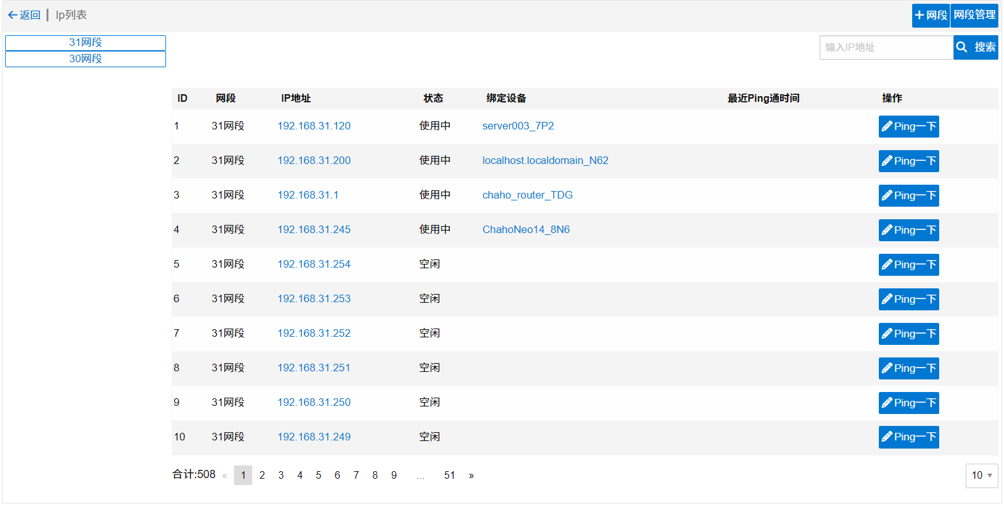Open IP address 192.168.31.1 link
Viewport: 1004px width, 512px height.
(308, 195)
